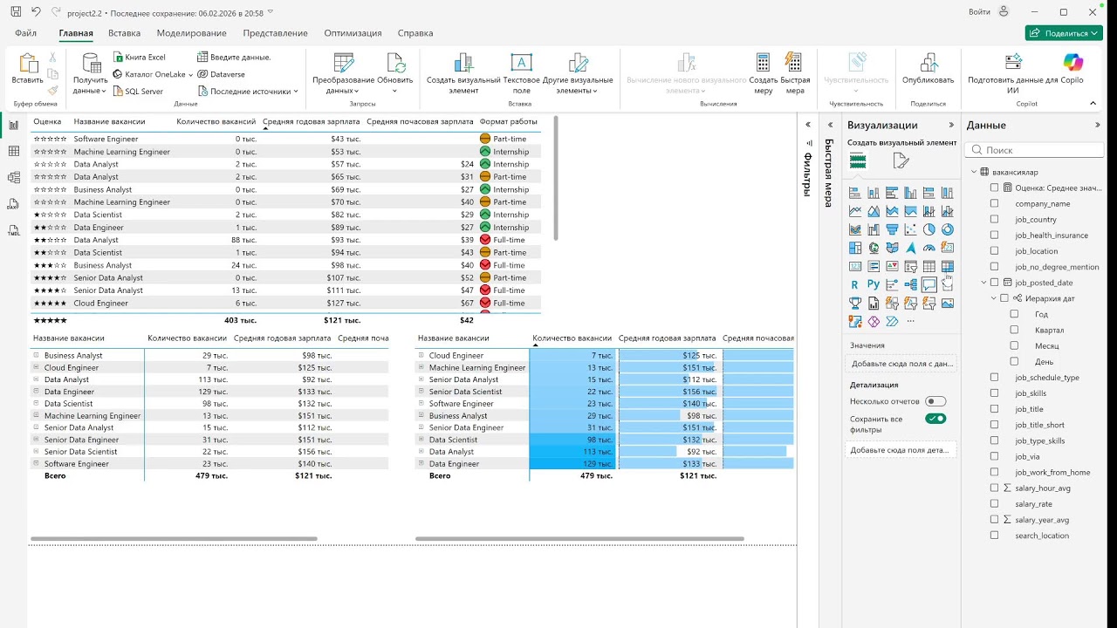This screenshot has width=1117, height=628.
Task: Click the SQL Server data source
Action: point(138,91)
